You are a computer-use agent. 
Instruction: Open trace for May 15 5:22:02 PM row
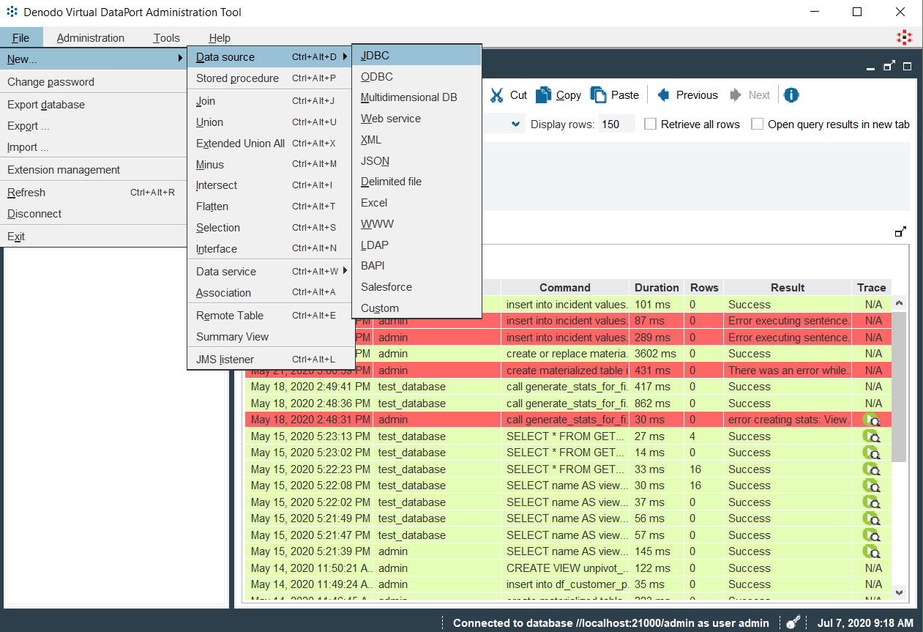871,502
